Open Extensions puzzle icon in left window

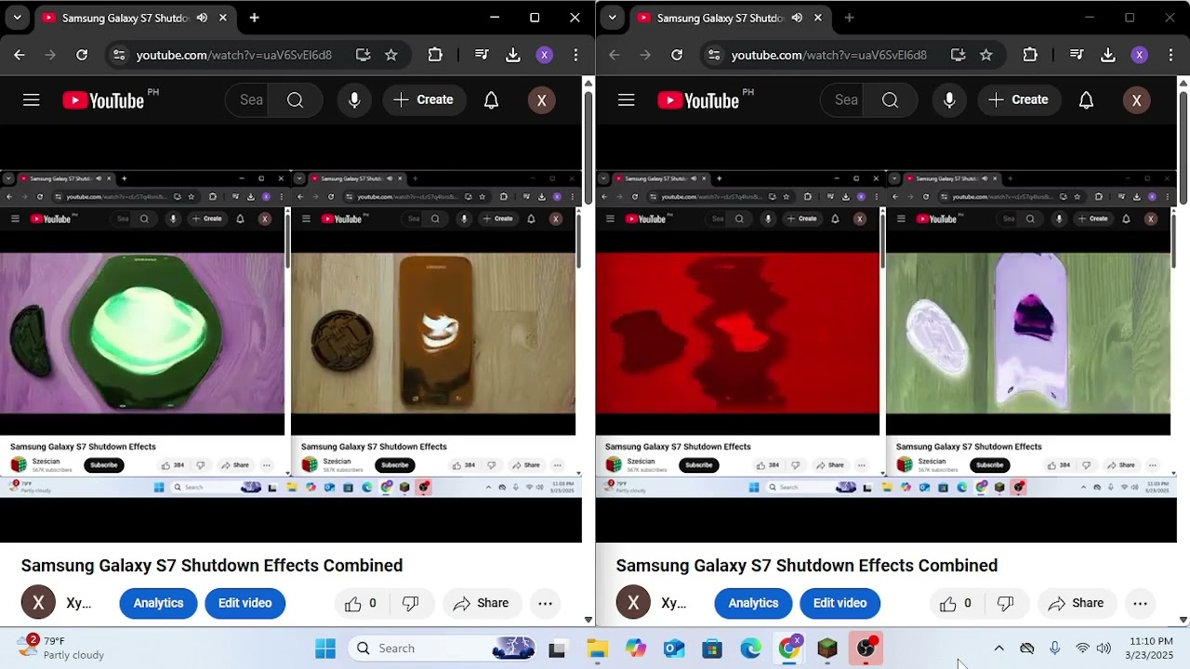pyautogui.click(x=435, y=55)
